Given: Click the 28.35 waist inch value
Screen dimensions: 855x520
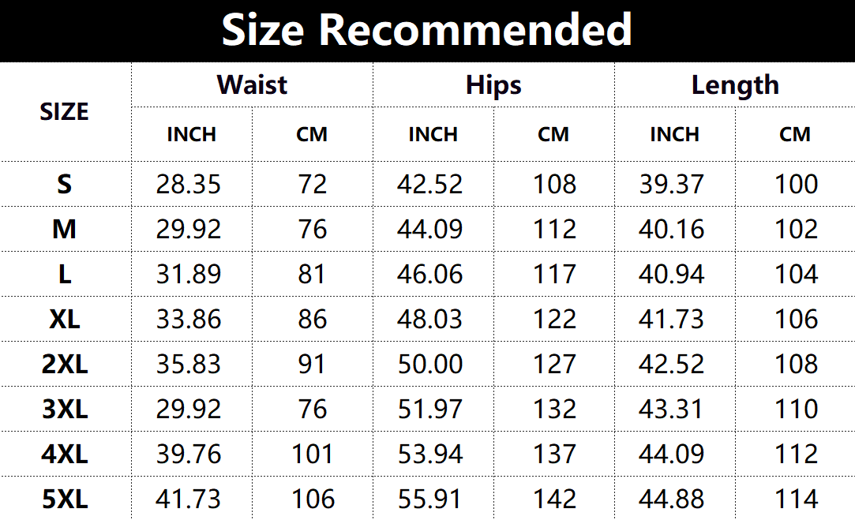Looking at the screenshot, I should tap(189, 184).
